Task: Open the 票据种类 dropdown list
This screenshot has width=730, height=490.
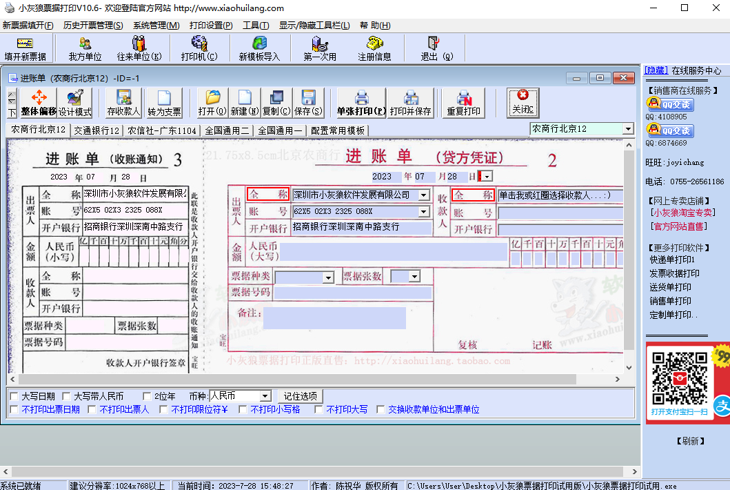Action: click(328, 277)
